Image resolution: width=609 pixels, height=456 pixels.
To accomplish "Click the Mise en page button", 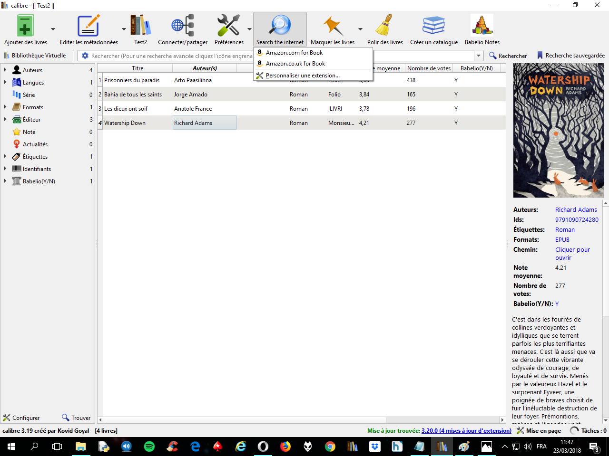I will point(539,431).
